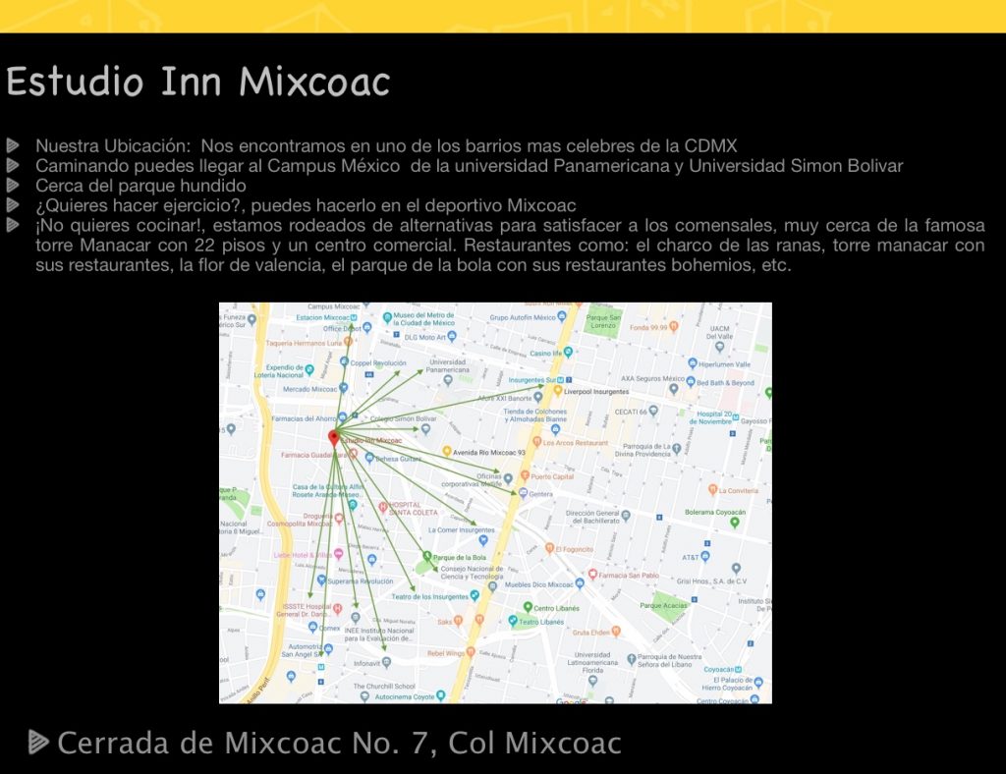Select the La Conviteria orange pin
The width and height of the screenshot is (1006, 774).
point(712,490)
